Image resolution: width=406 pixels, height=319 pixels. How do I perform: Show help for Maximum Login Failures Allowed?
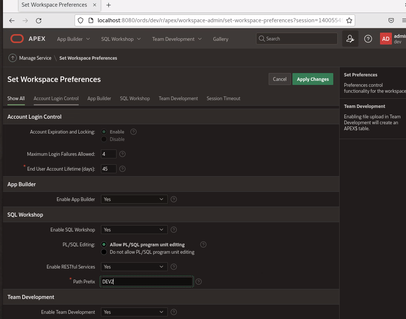pyautogui.click(x=122, y=154)
